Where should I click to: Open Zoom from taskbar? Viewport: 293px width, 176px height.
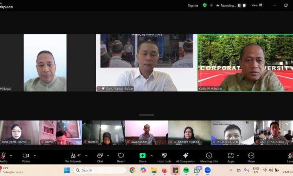208,170
